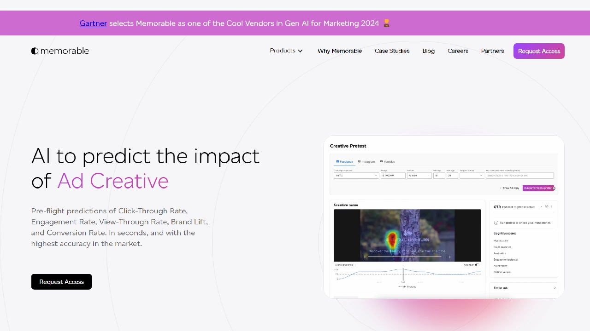Expand the Target Country dropdown
Image resolution: width=590 pixels, height=331 pixels.
pyautogui.click(x=472, y=176)
